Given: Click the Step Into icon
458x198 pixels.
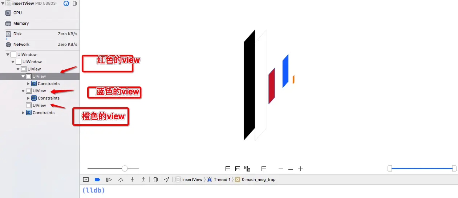Looking at the screenshot, I should coord(133,179).
